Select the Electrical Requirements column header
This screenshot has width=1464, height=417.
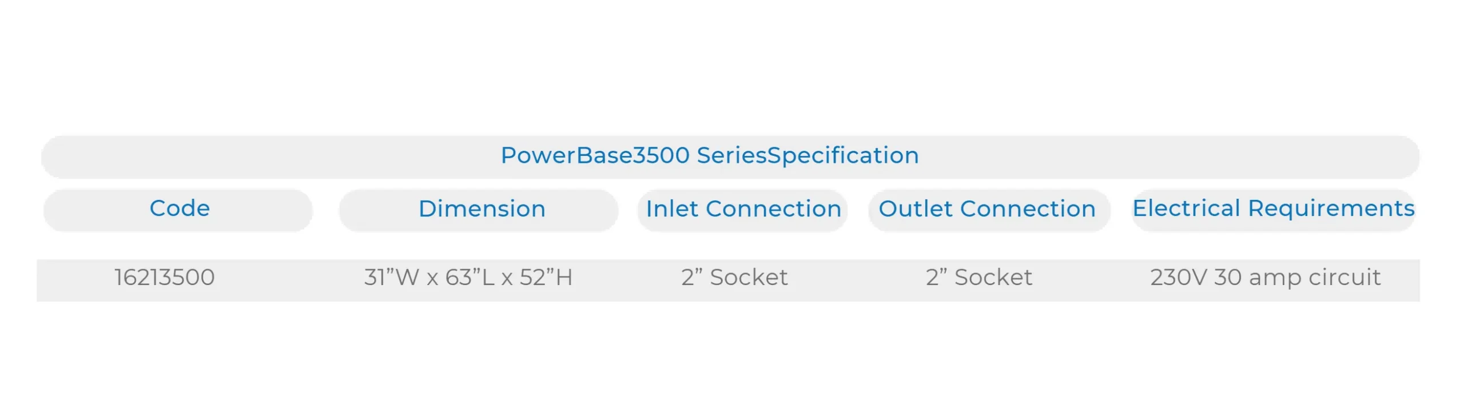[1273, 209]
